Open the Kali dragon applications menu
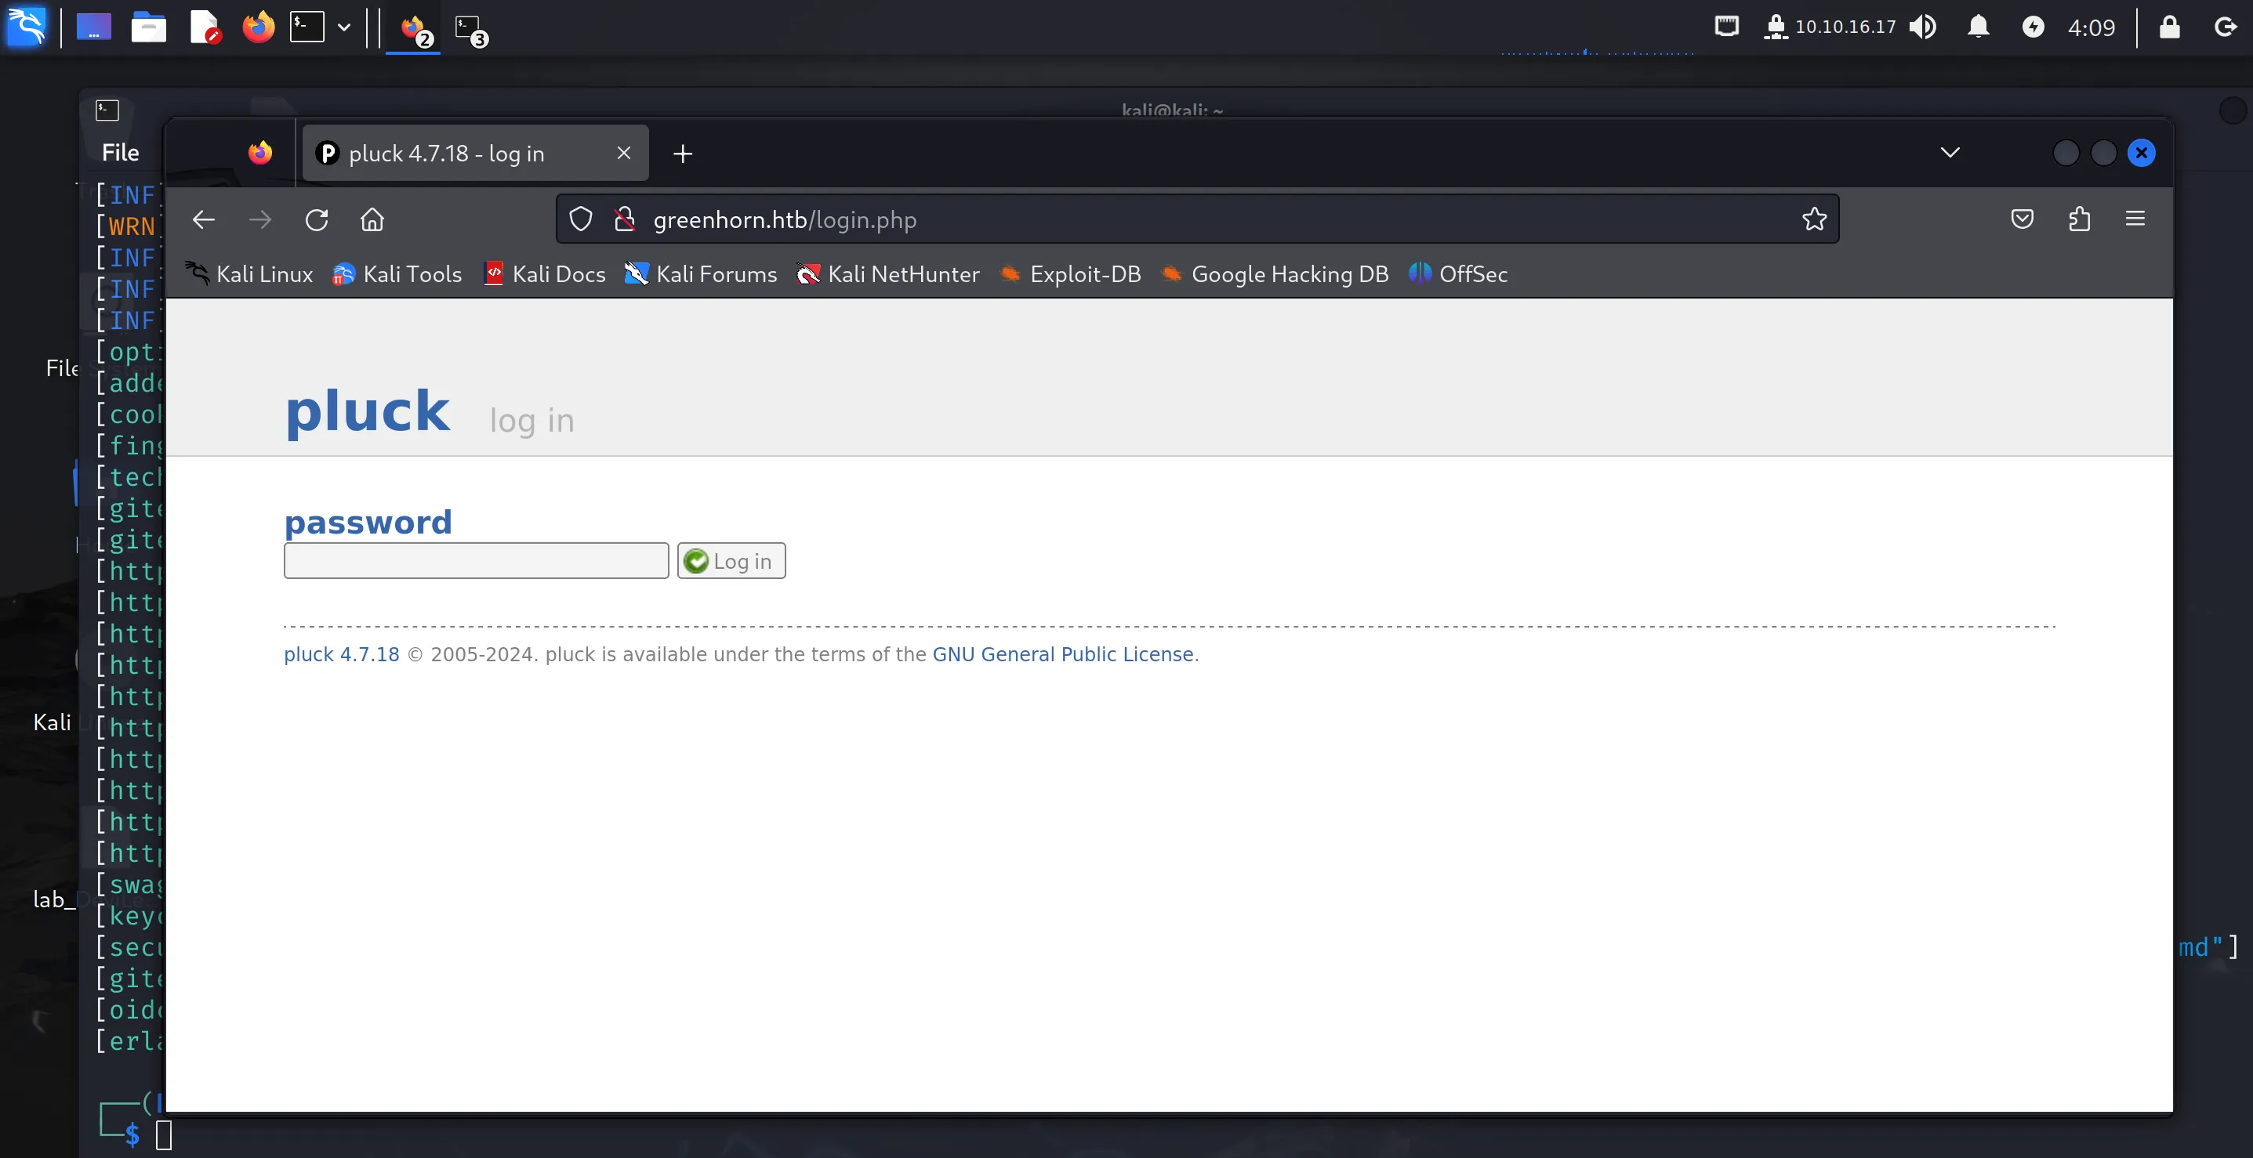The height and width of the screenshot is (1158, 2253). coord(26,26)
